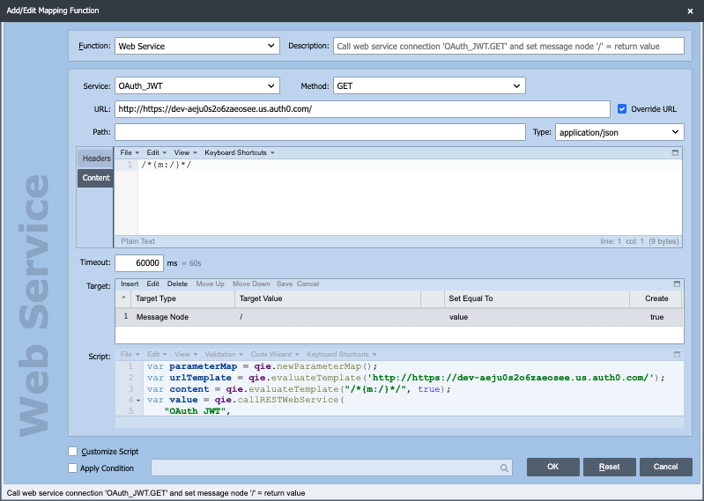This screenshot has width=704, height=501.
Task: Click the Target Type column header
Action: click(182, 298)
